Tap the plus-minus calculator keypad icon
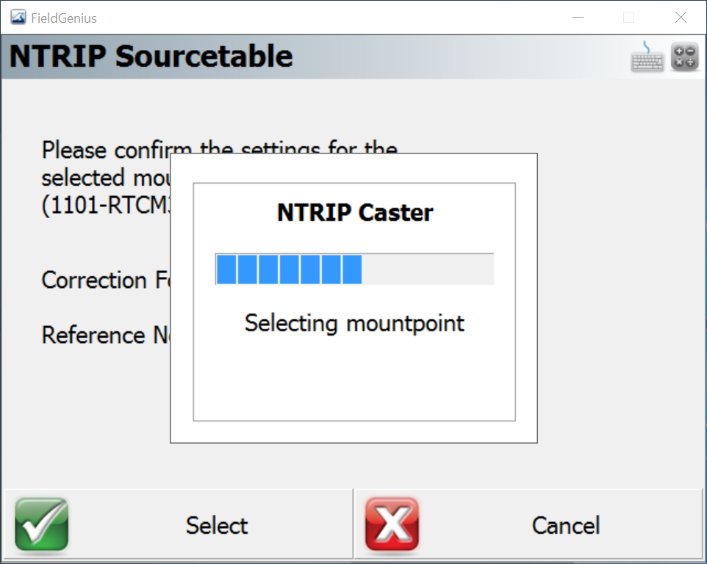 685,57
